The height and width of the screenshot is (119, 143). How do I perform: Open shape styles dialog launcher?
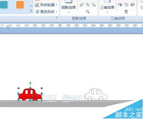tap(57, 18)
